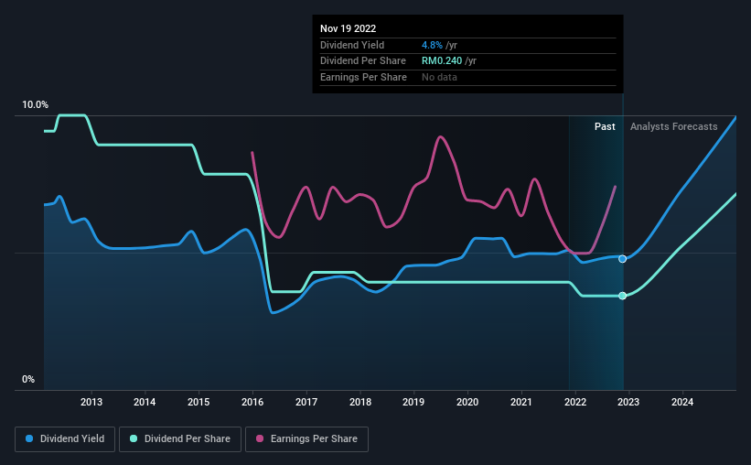Viewport: 751px width, 465px height.
Task: Click the 2018 x-axis label
Action: 360,402
